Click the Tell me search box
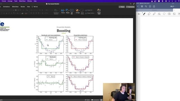The image size is (180, 101). pos(35,7)
